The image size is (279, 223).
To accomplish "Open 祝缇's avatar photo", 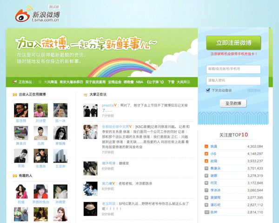I will pyautogui.click(x=21, y=191).
